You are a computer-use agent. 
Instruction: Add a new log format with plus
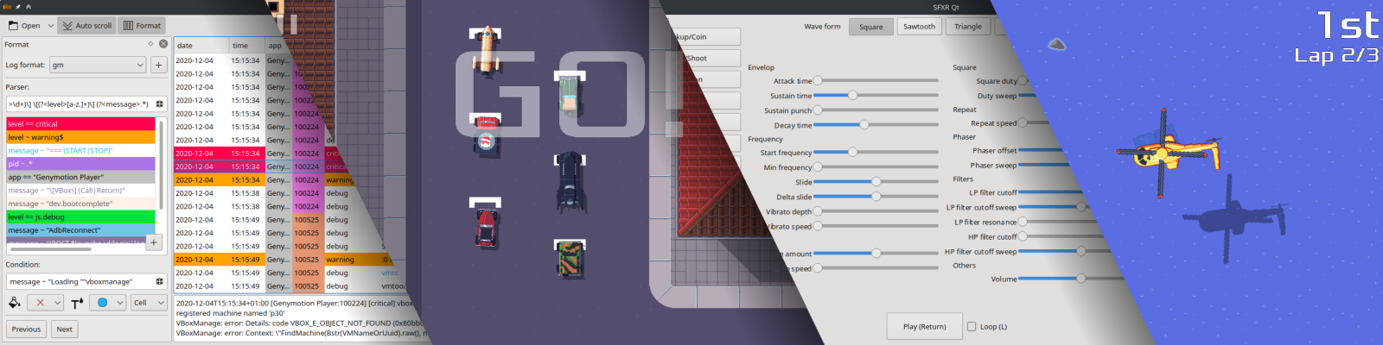[159, 65]
